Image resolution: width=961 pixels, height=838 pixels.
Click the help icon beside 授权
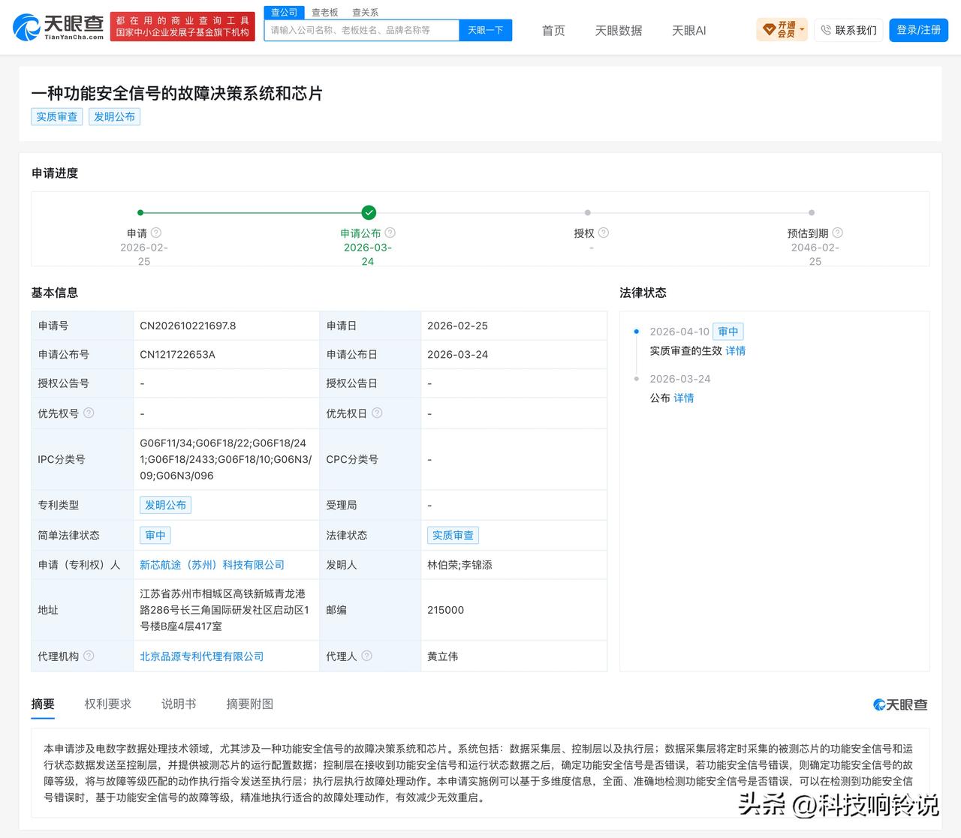(604, 233)
